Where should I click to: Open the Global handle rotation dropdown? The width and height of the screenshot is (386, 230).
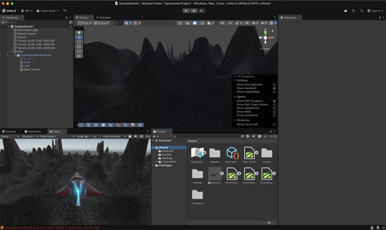[x=101, y=23]
